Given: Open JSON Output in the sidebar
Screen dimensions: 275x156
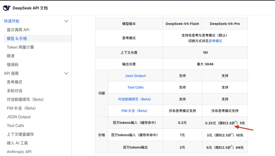Looking at the screenshot, I should click(x=19, y=117).
